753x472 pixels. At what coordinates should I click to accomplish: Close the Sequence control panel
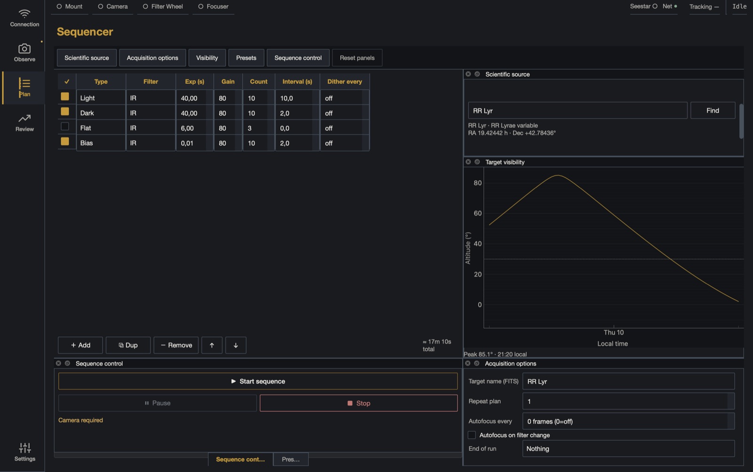58,363
